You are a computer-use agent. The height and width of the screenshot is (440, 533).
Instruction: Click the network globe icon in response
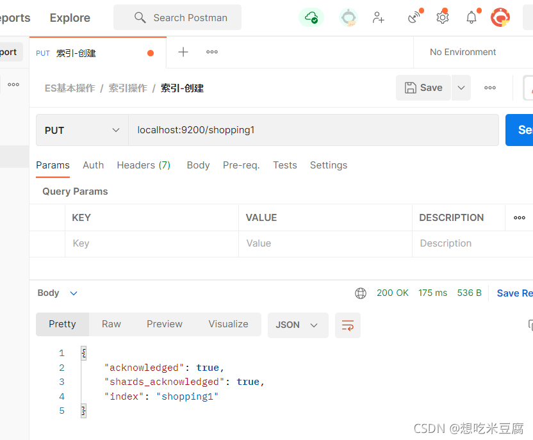[361, 293]
